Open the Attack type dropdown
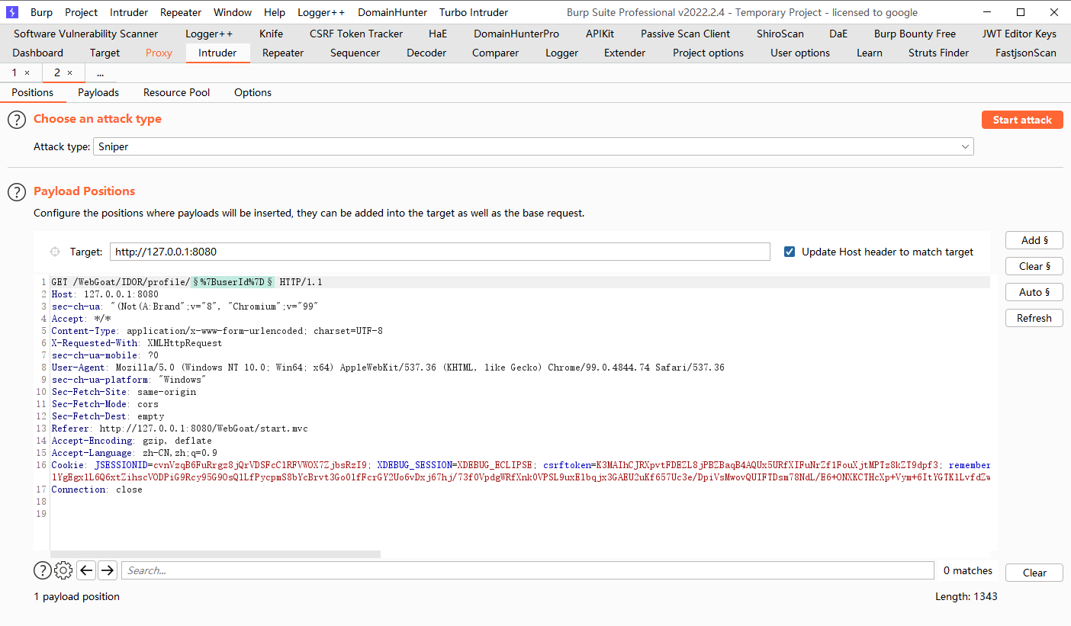Screen dimensions: 1071x626 pos(533,146)
